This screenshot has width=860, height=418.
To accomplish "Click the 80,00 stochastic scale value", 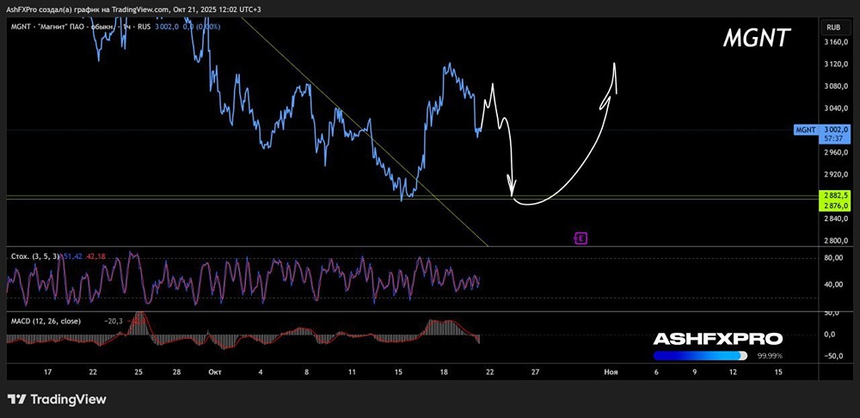I will click(x=833, y=258).
